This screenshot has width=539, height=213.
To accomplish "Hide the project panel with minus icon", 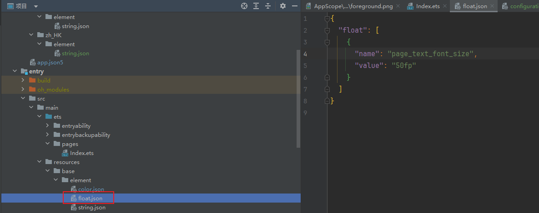I will coord(295,6).
